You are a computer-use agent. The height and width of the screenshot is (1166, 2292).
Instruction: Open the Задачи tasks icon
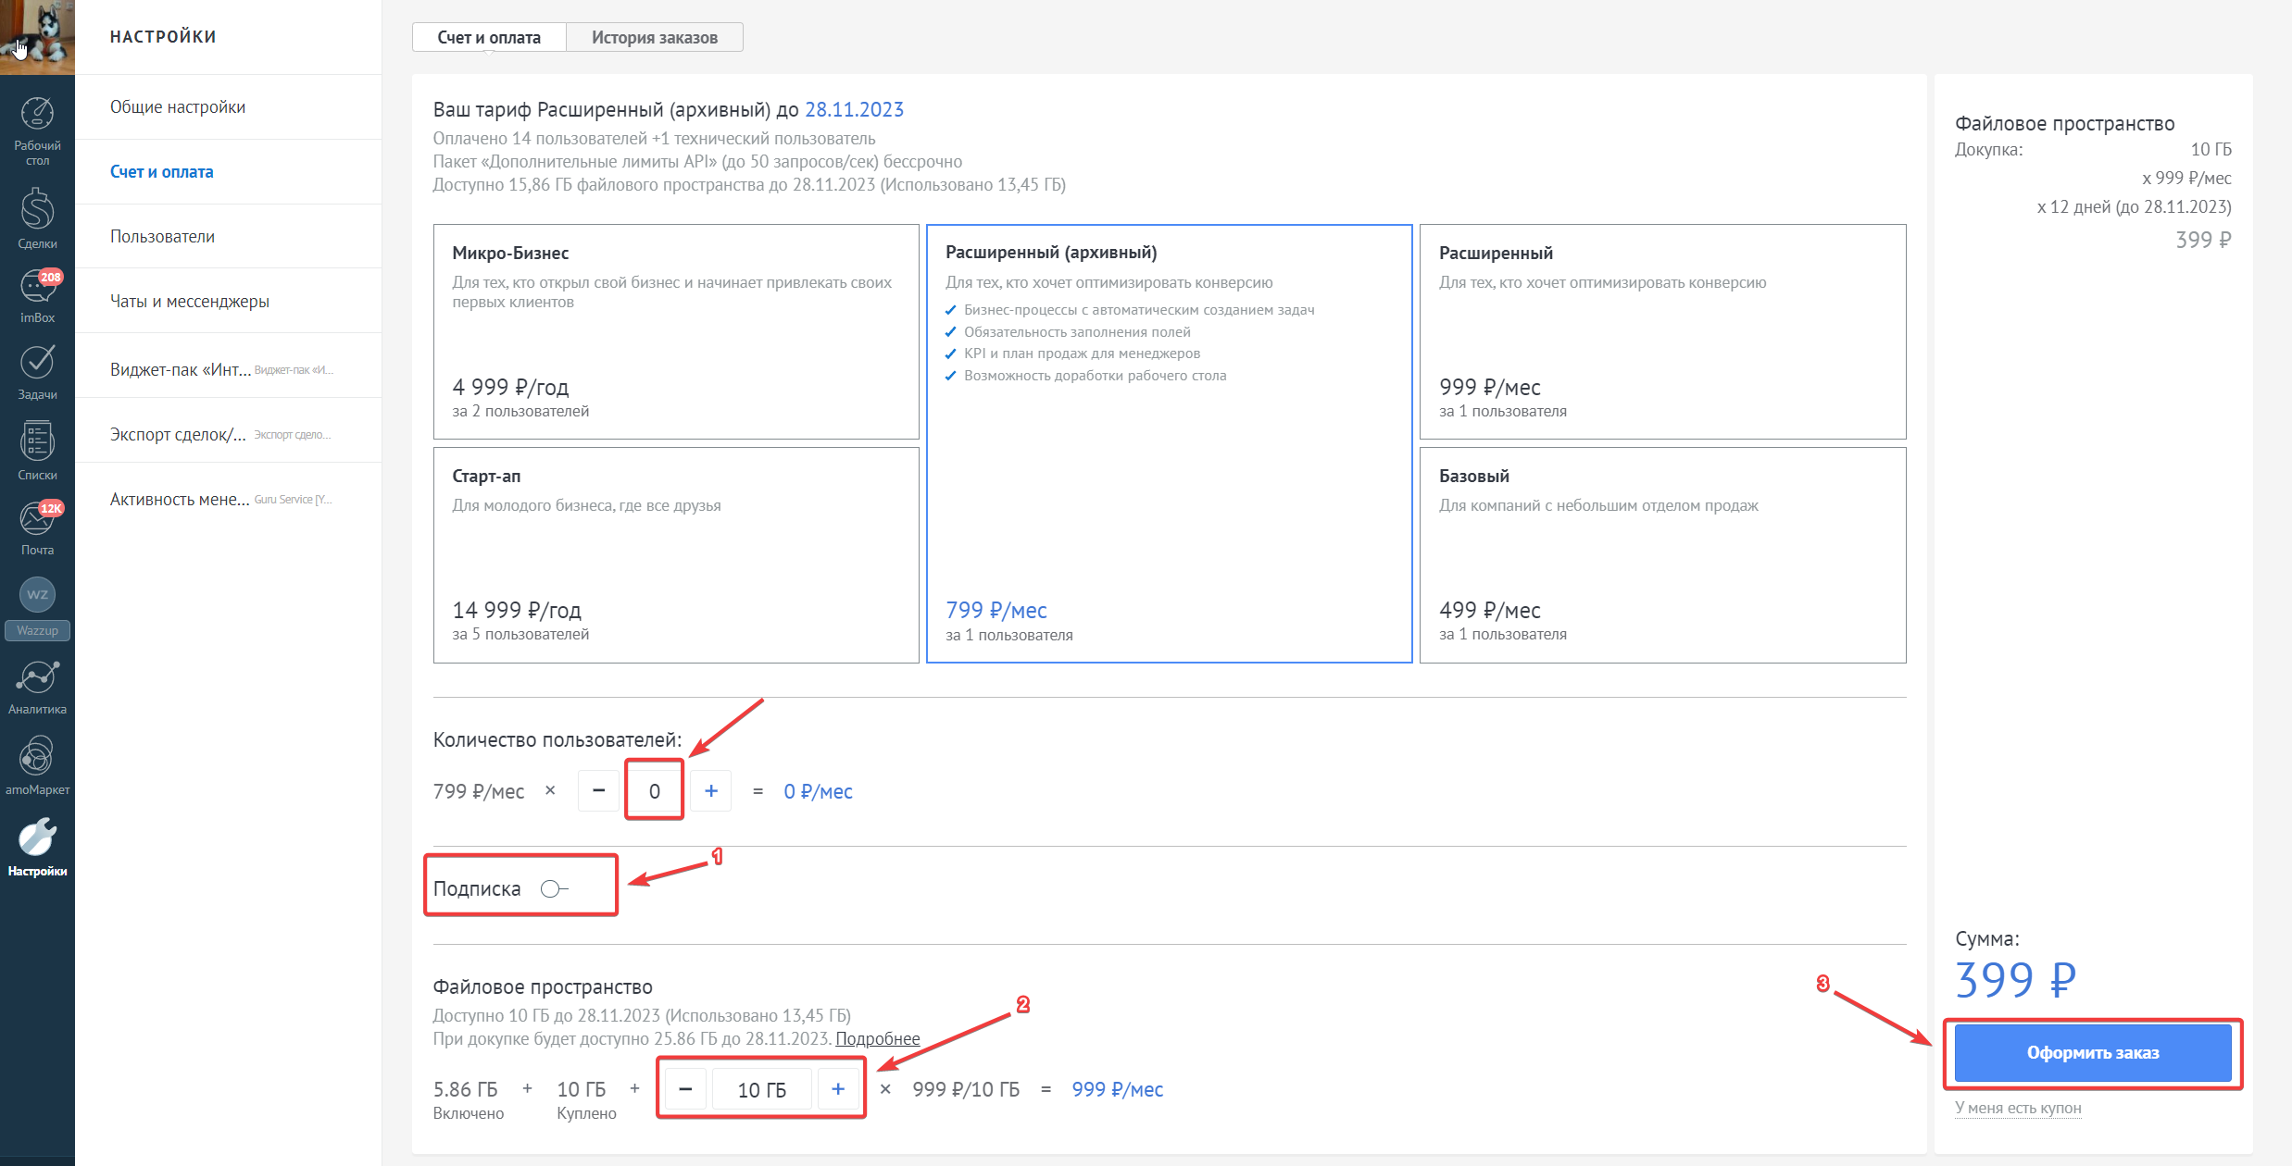click(x=37, y=373)
